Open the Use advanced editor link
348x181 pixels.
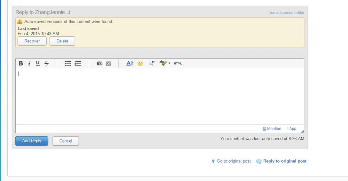pos(286,13)
